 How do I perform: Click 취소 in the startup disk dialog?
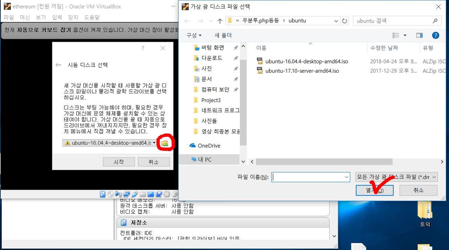(154, 162)
